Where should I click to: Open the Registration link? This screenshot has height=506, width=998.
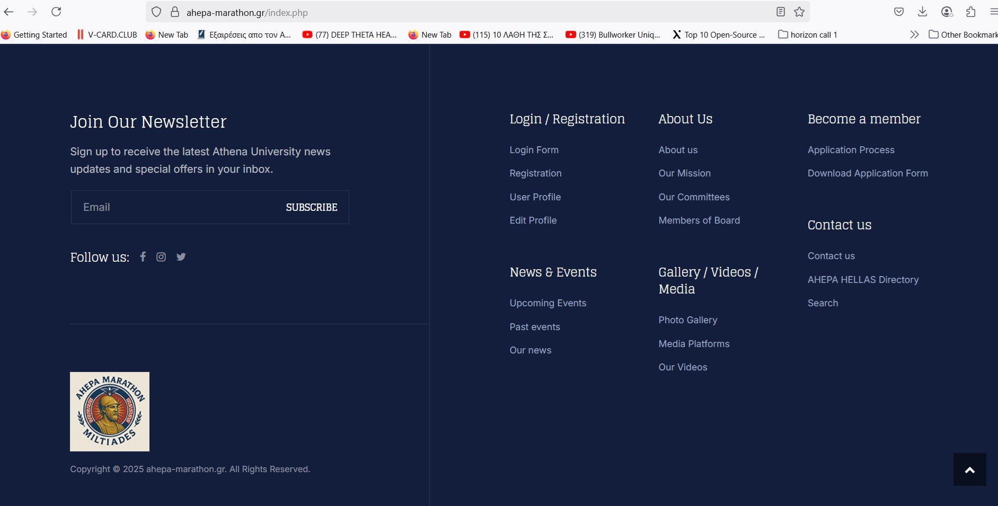coord(535,173)
